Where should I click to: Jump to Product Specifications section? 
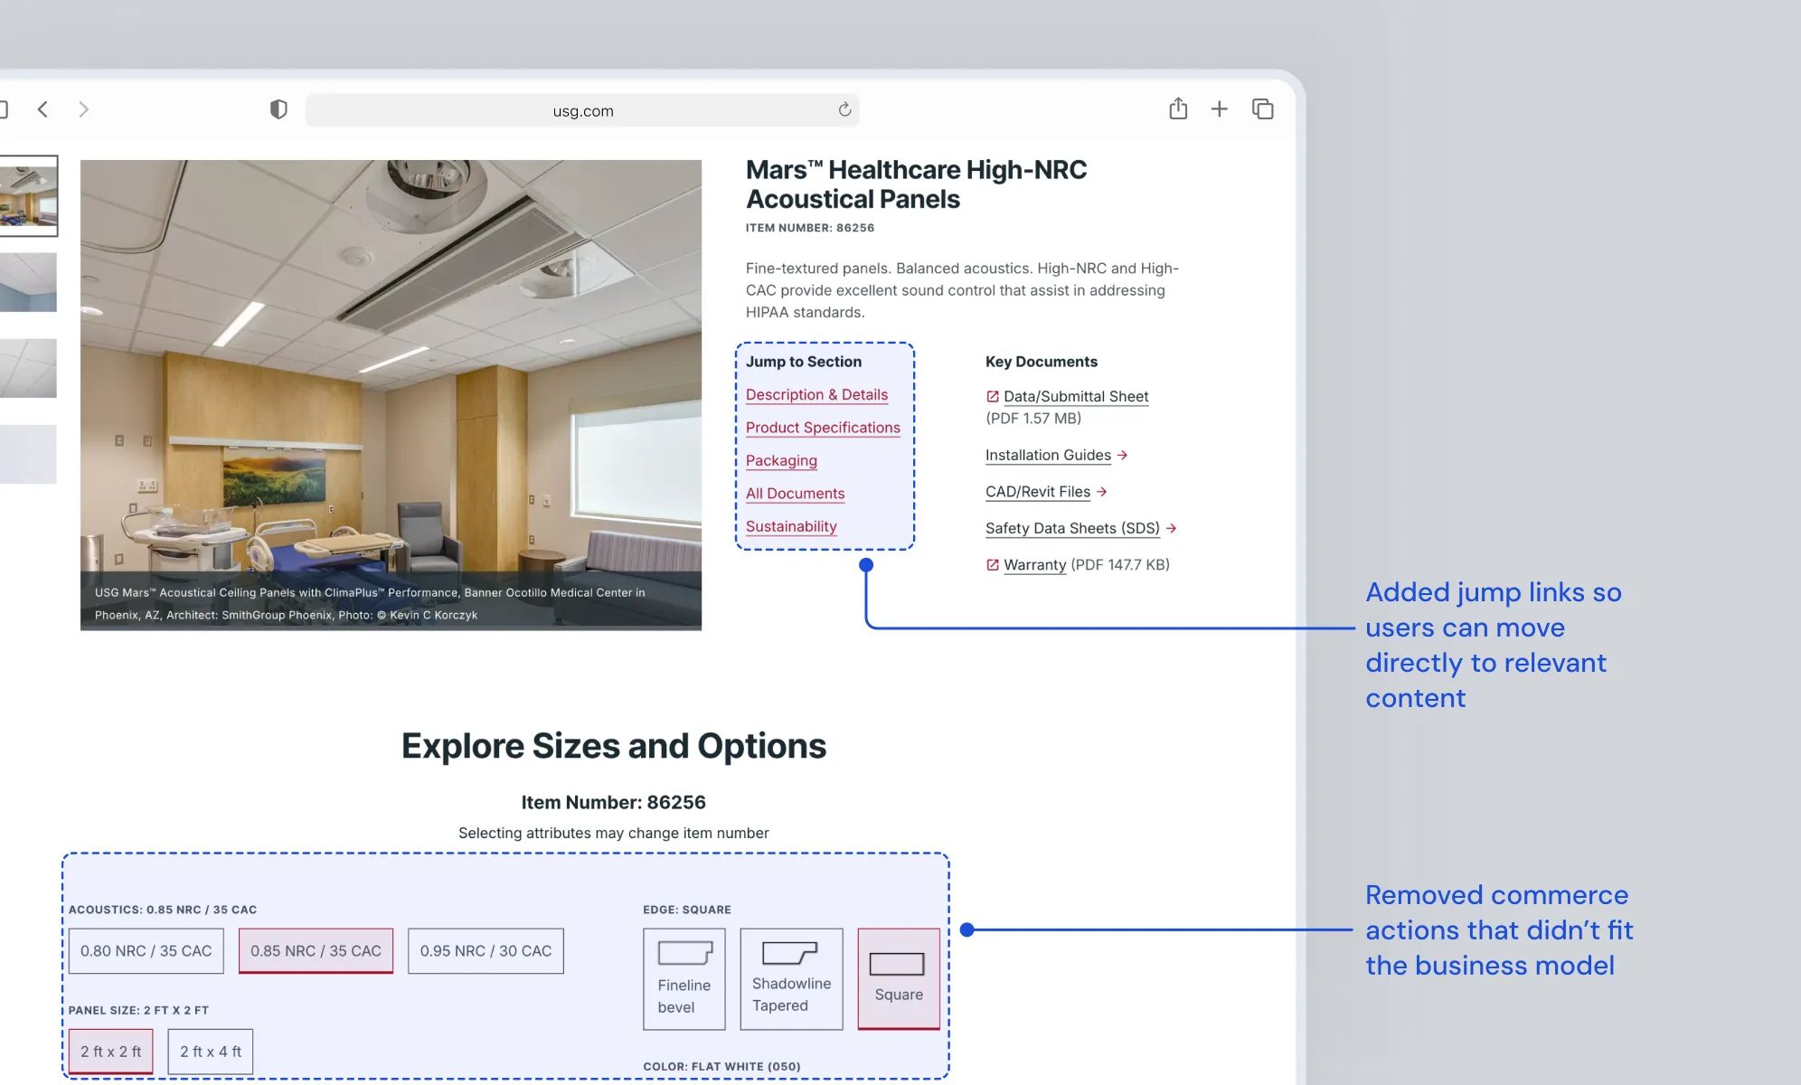[x=823, y=428]
